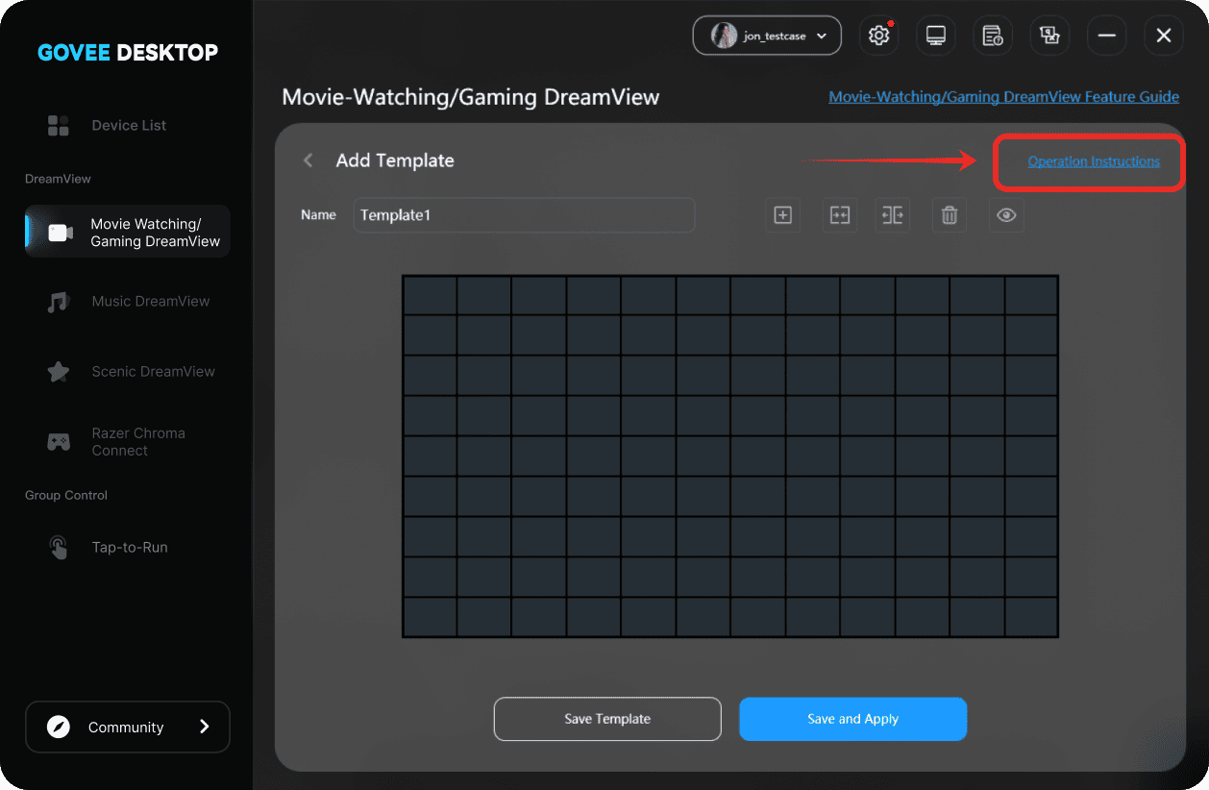The height and width of the screenshot is (790, 1209).
Task: Open Razer Chroma Connect
Action: [x=137, y=442]
